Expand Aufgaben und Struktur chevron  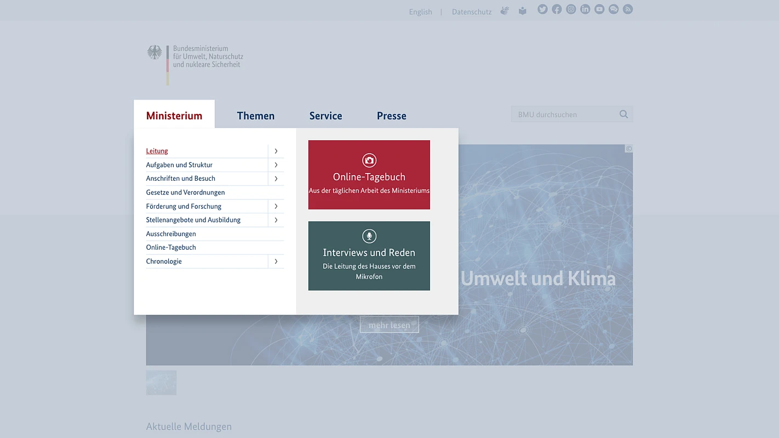pyautogui.click(x=276, y=165)
